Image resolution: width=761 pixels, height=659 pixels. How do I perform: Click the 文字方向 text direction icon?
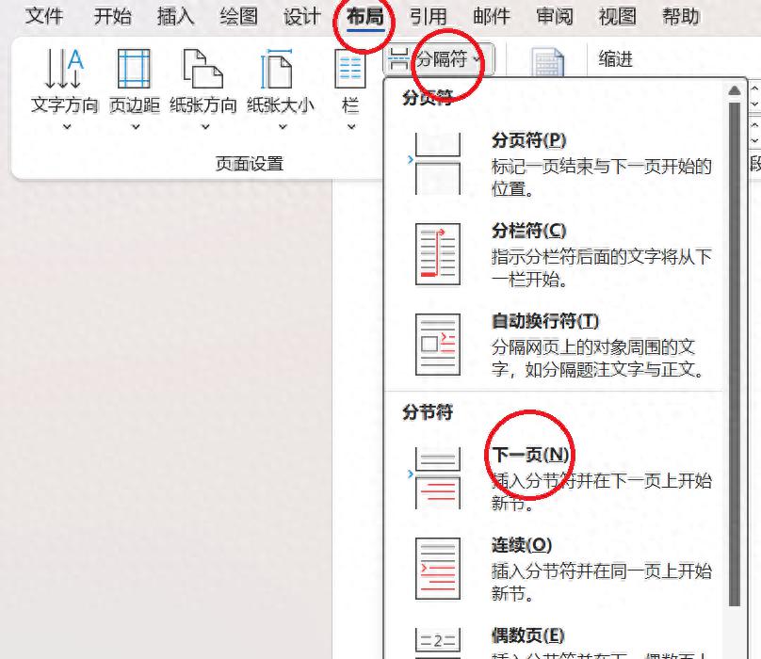64,69
